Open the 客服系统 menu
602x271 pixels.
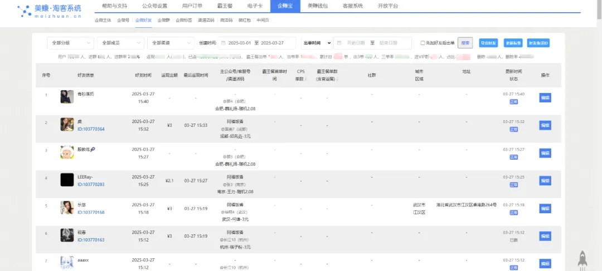coord(352,6)
